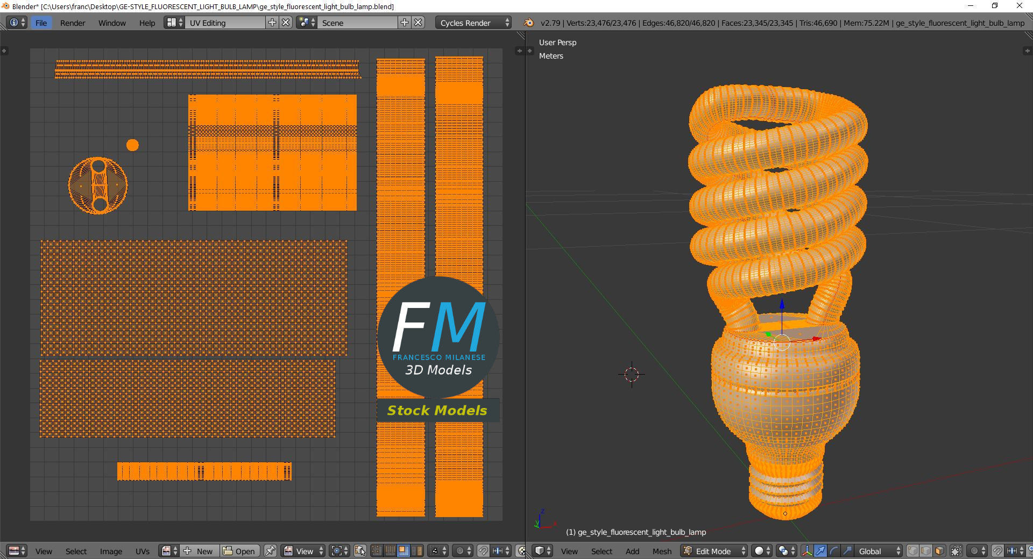
Task: Open the screen layout browse icon
Action: 174,23
